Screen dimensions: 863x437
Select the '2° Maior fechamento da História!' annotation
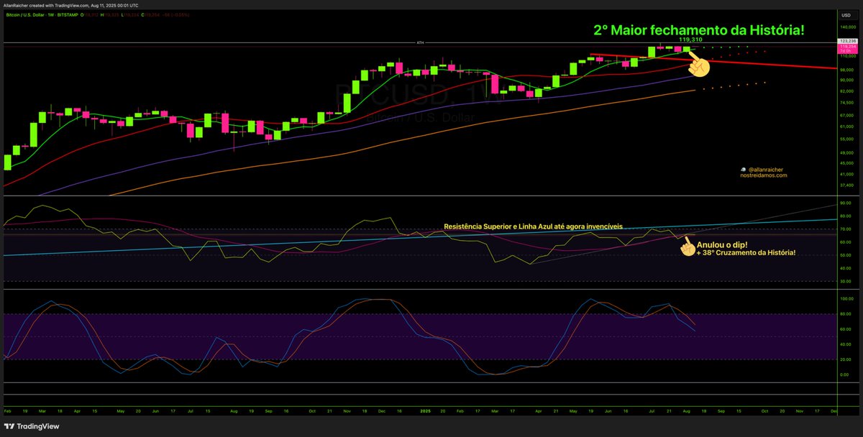pyautogui.click(x=698, y=30)
